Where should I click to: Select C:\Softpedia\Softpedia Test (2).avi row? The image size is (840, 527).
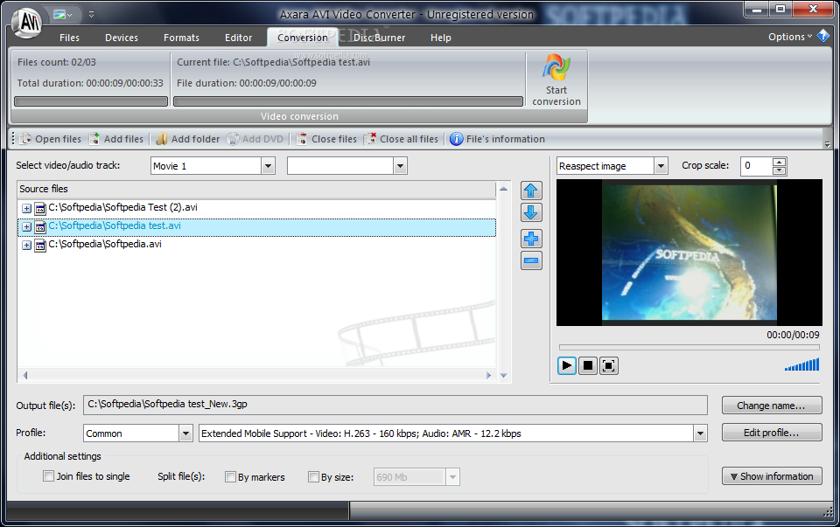256,208
